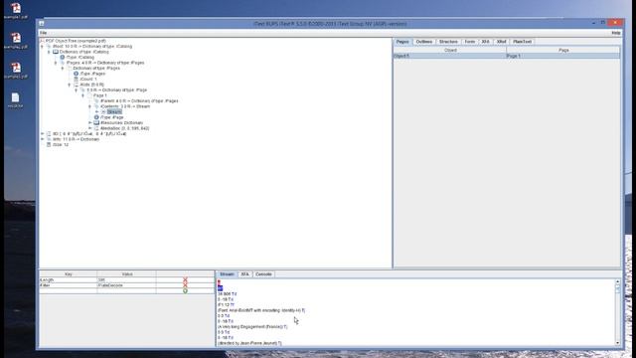
Task: Switch to the Outlines tab
Action: point(424,42)
